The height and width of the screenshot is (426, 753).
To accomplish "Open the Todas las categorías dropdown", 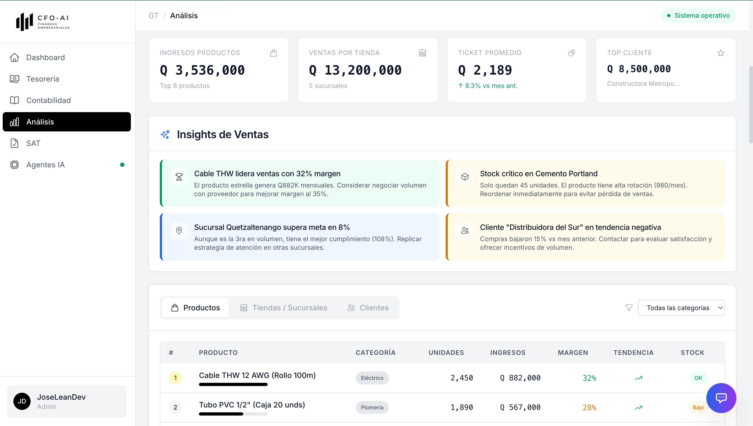I will coord(681,308).
